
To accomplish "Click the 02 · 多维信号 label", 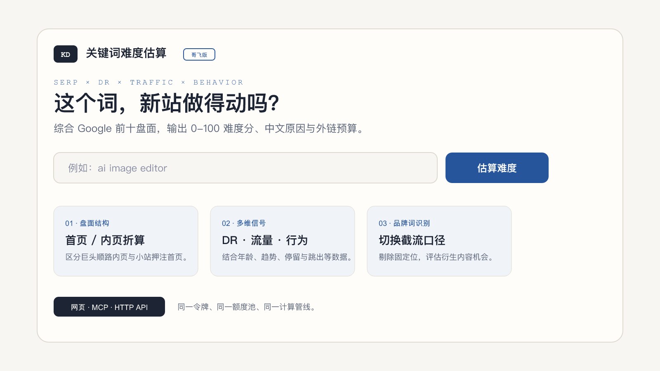I will click(x=244, y=223).
